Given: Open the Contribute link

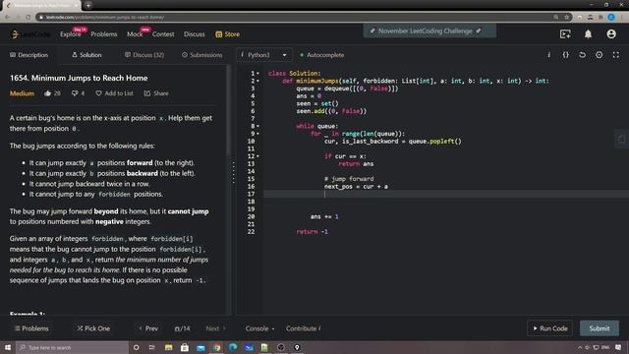Looking at the screenshot, I should pos(304,328).
